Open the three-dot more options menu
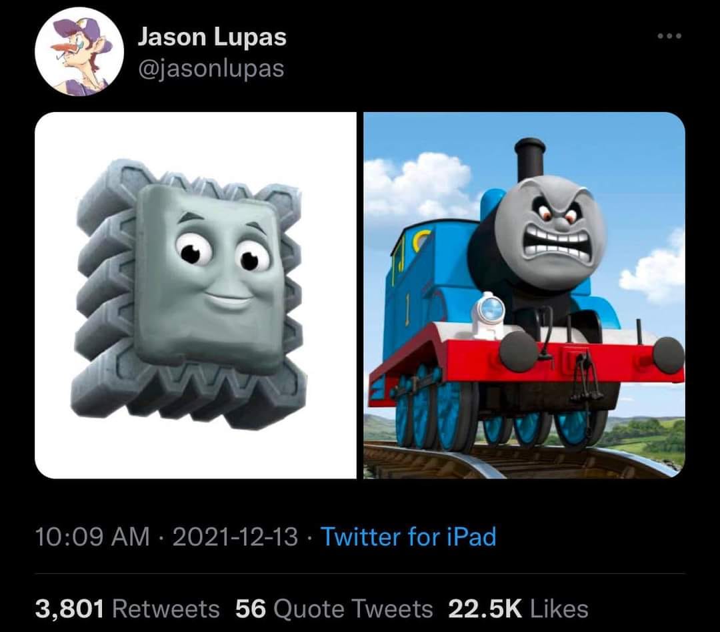The image size is (720, 632). click(x=669, y=36)
